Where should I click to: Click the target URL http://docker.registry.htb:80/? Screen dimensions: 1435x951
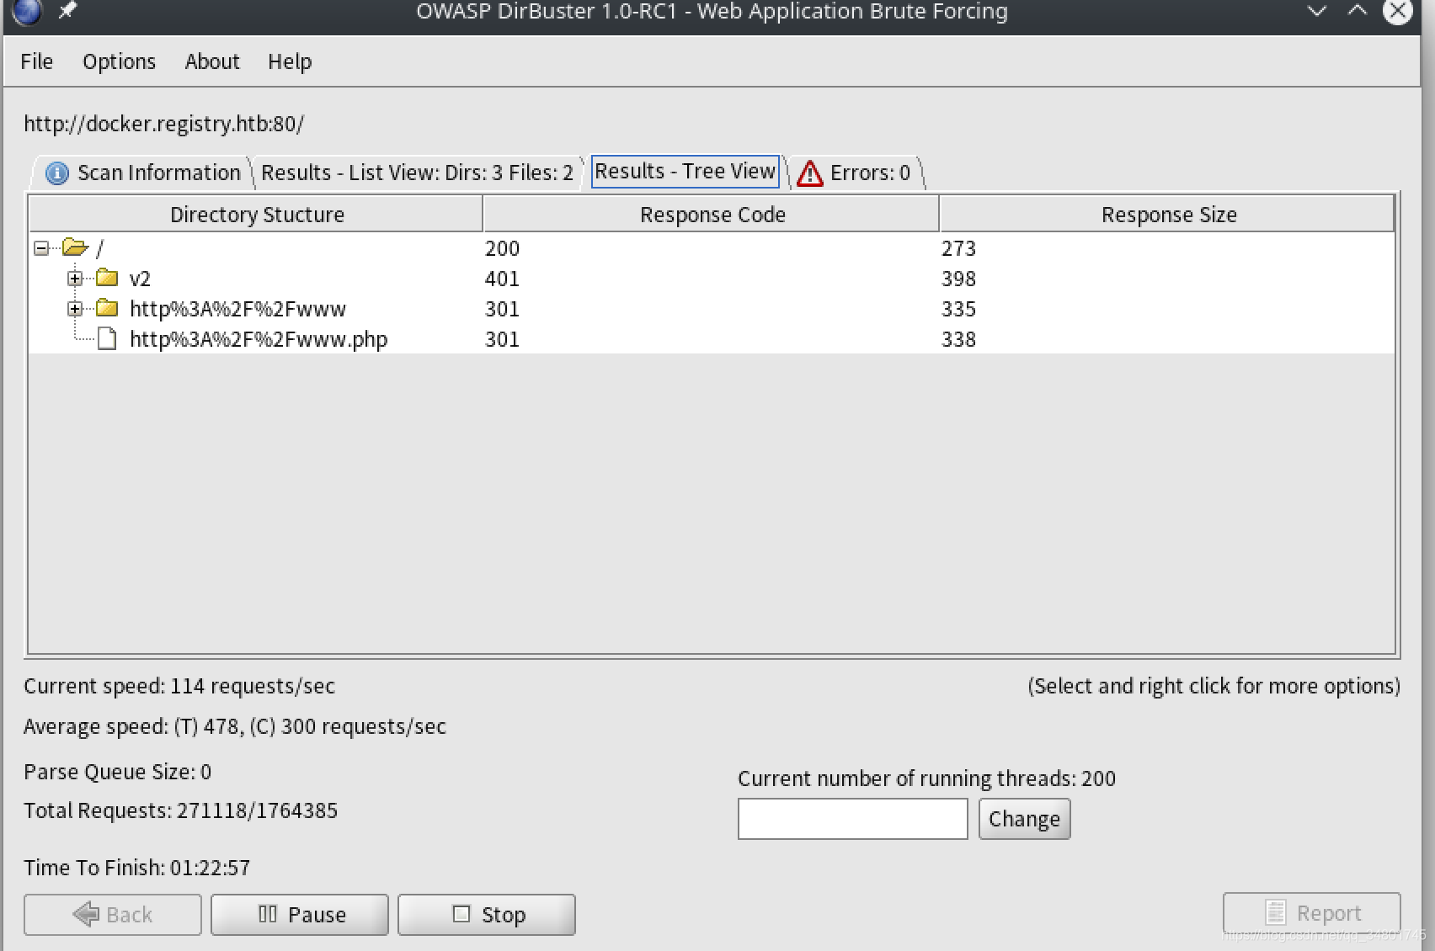pyautogui.click(x=164, y=124)
